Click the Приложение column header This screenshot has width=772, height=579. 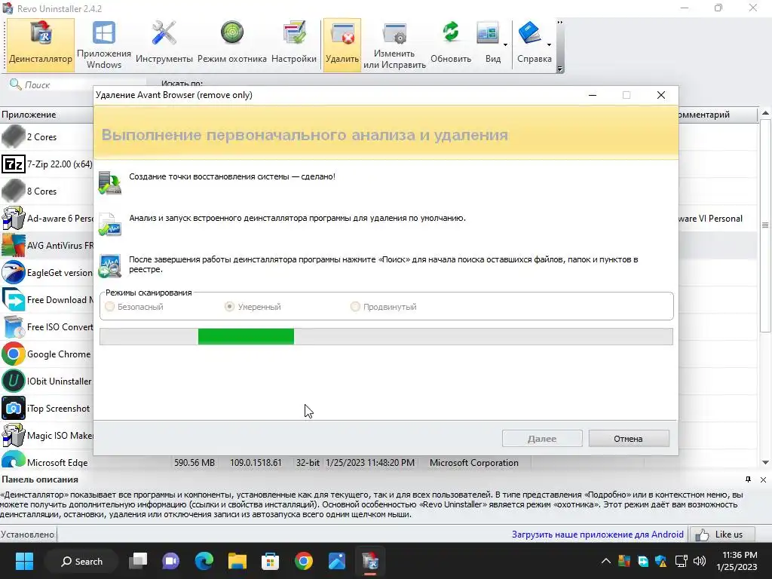[x=47, y=115]
